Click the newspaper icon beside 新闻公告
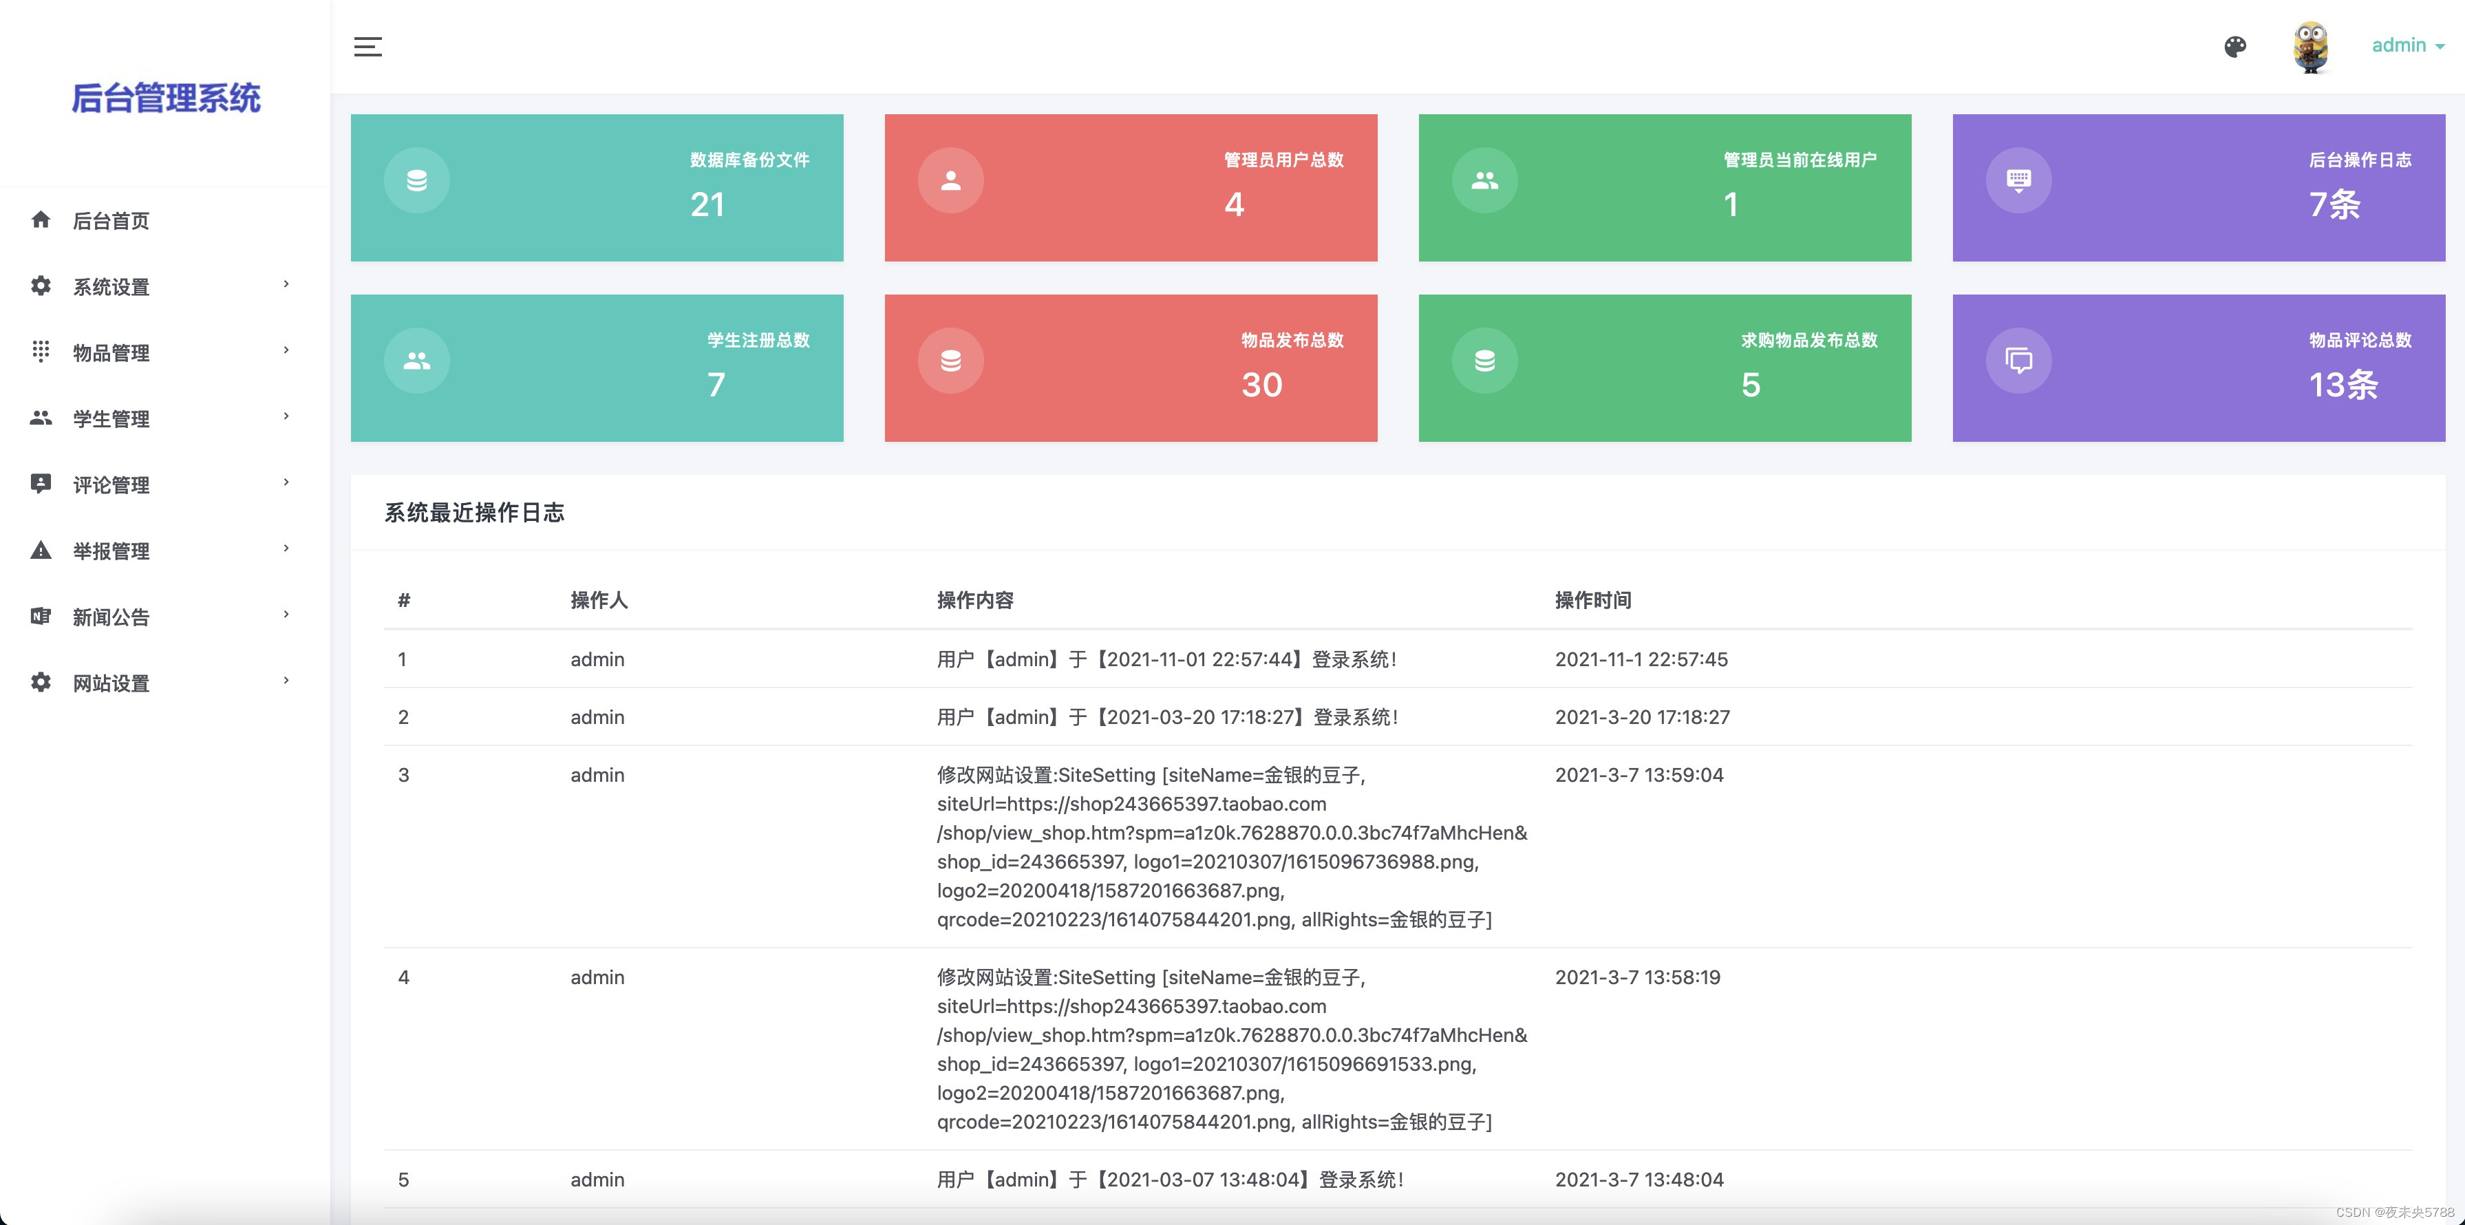The height and width of the screenshot is (1225, 2465). (x=40, y=617)
